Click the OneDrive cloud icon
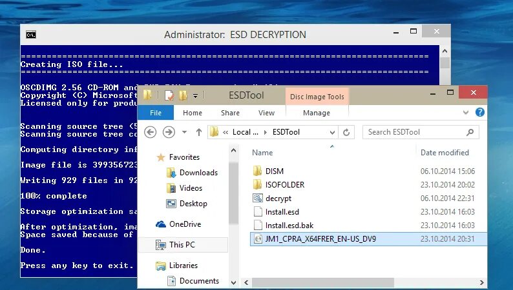The image size is (513, 290). pos(161,224)
